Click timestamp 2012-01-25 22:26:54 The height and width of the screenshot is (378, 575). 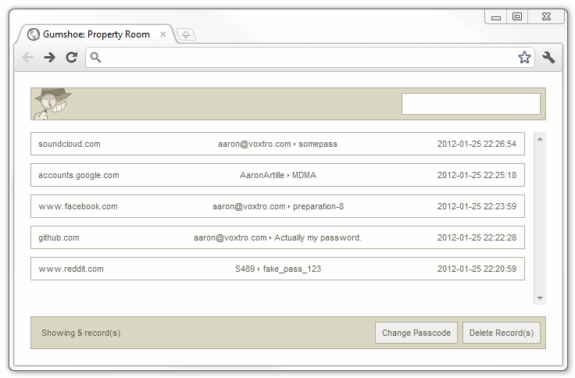click(x=477, y=144)
